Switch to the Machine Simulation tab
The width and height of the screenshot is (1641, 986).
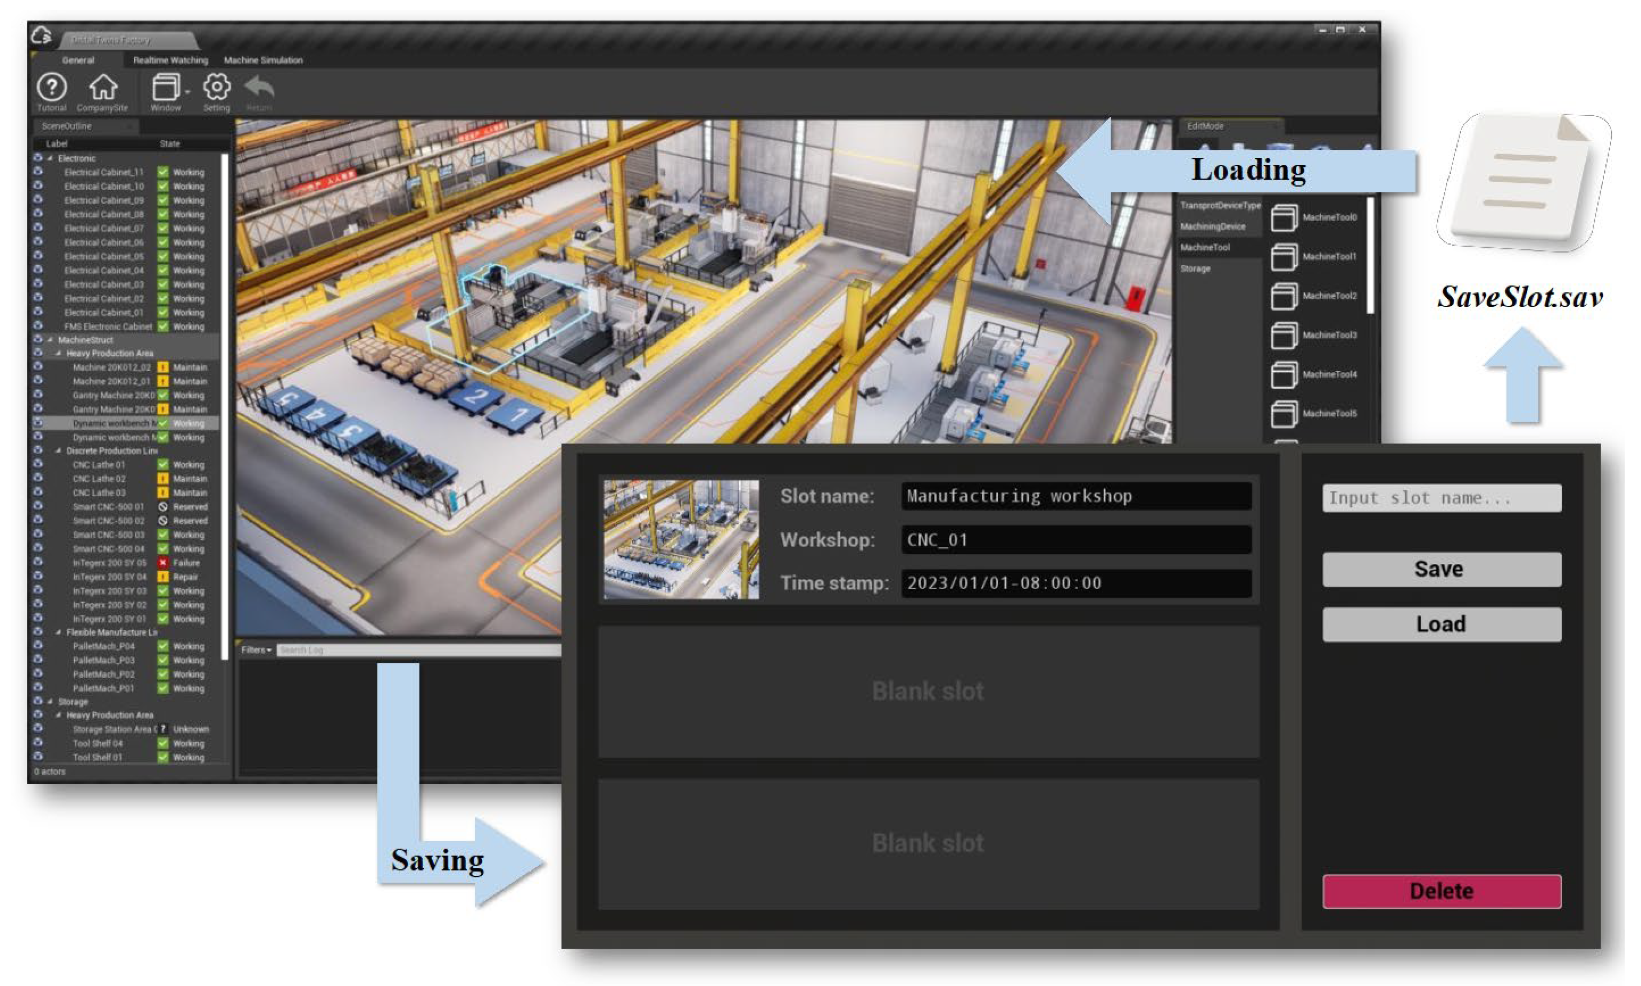point(263,60)
